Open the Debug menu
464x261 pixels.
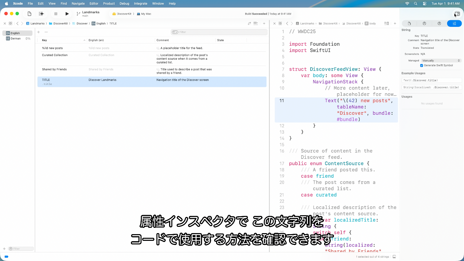point(124,3)
